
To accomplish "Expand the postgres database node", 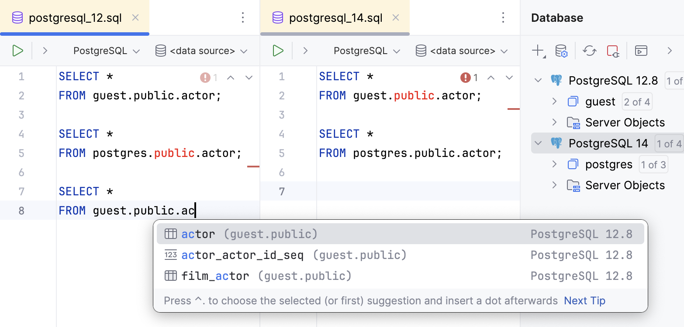I will pyautogui.click(x=554, y=164).
